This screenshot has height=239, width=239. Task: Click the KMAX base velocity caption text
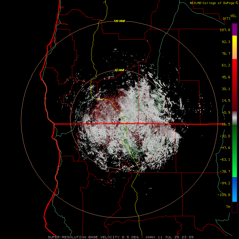point(121,237)
